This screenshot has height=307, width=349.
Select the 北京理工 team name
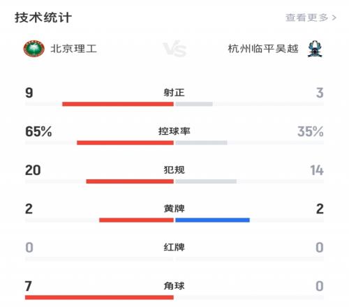pos(73,49)
